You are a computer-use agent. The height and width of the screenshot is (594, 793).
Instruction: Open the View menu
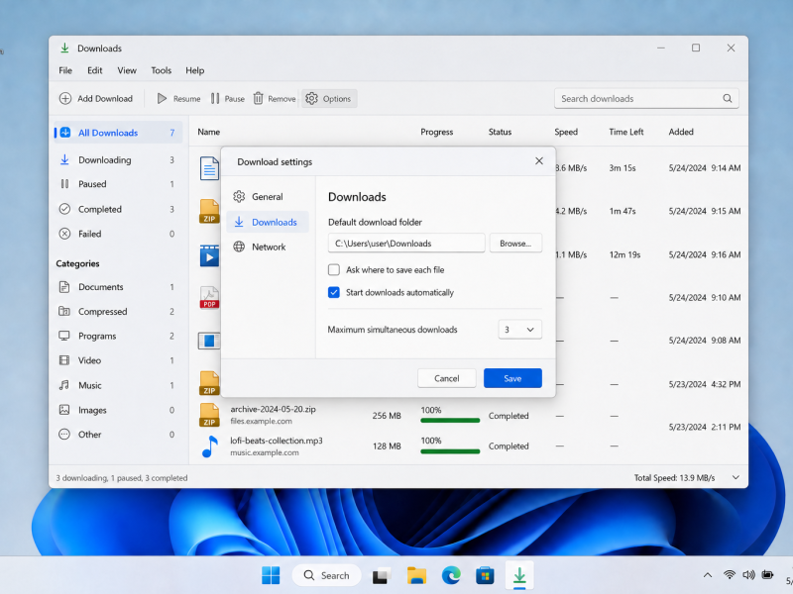tap(127, 70)
